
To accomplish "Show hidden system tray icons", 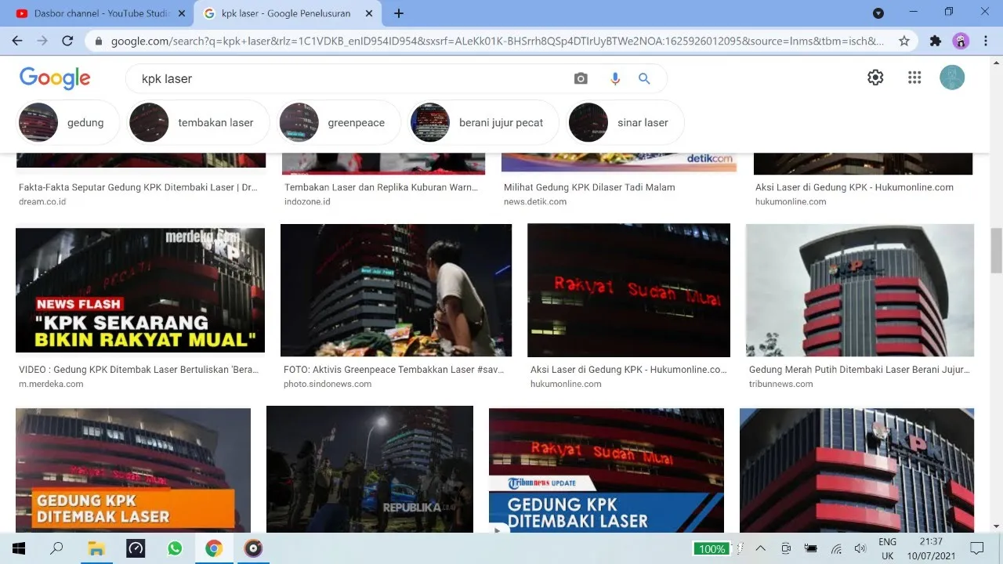I will [x=760, y=548].
